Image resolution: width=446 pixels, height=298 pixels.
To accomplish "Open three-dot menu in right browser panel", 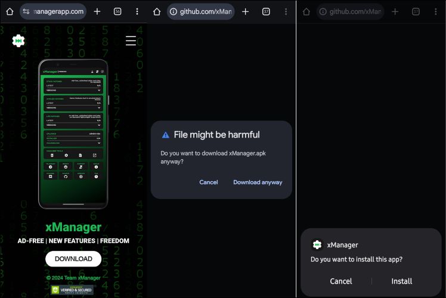I will click(435, 12).
